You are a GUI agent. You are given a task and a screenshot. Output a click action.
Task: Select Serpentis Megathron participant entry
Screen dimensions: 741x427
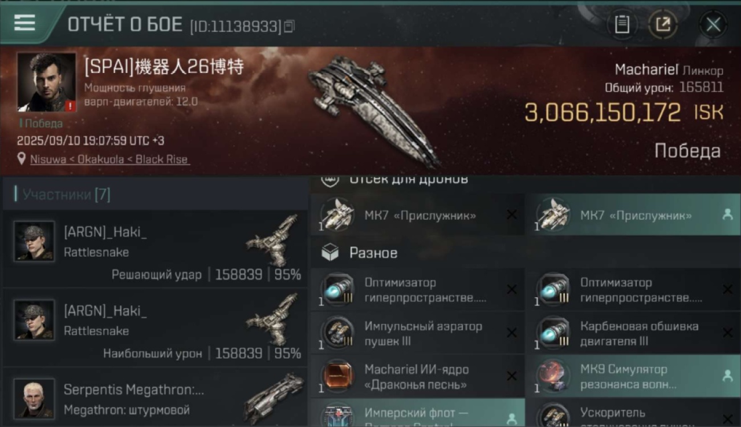[155, 397]
